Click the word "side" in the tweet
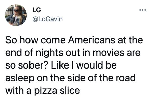Image resolution: width=151 pixels, height=100 pixels. click(76, 78)
